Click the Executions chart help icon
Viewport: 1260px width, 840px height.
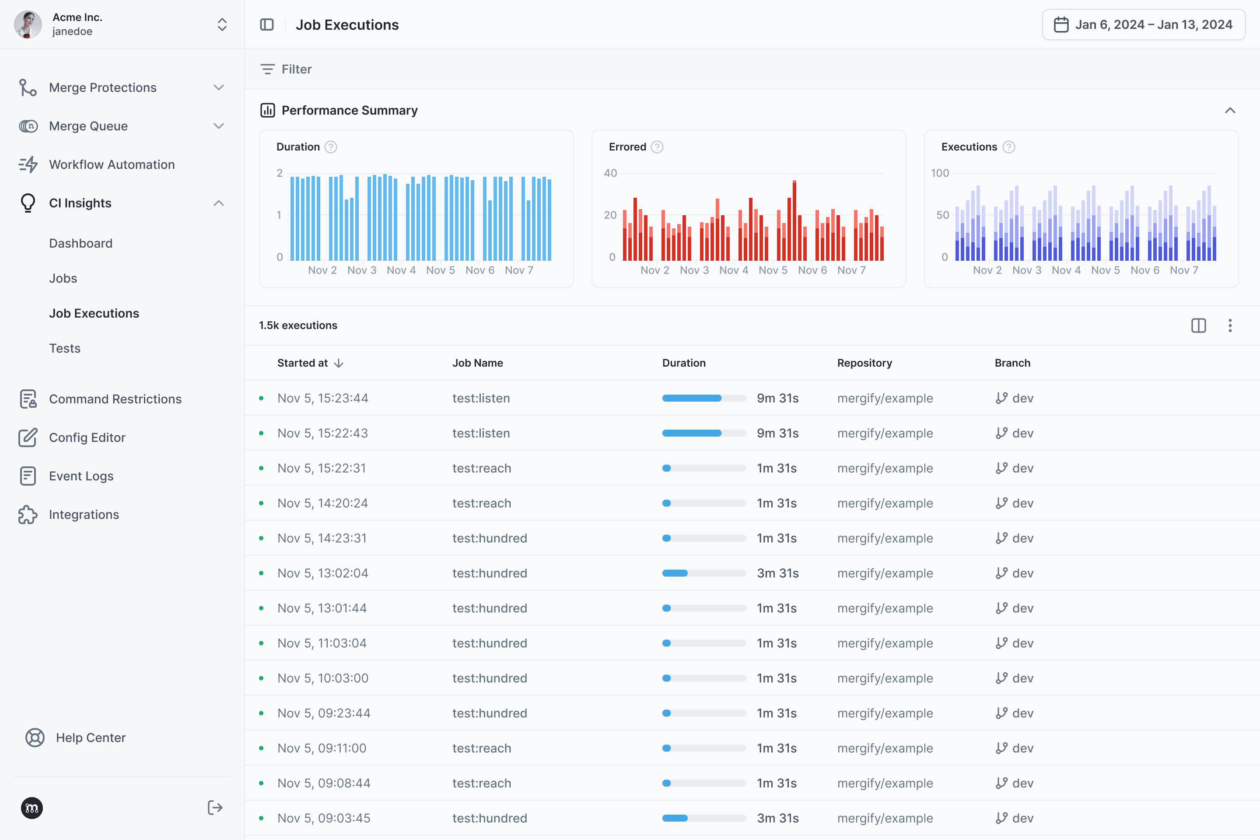click(x=1009, y=147)
